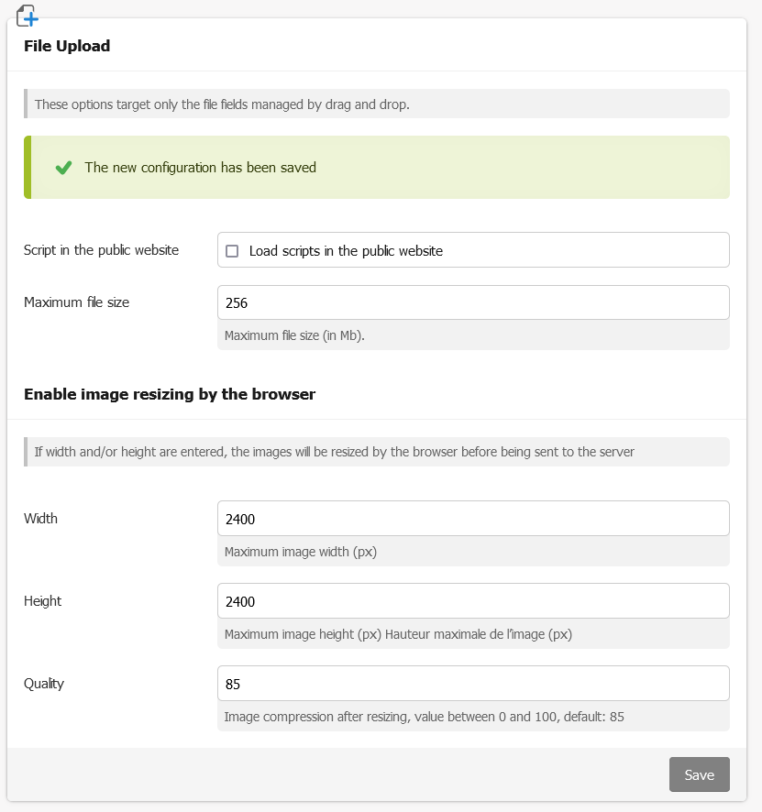Image resolution: width=762 pixels, height=812 pixels.
Task: Click the "Maximum file size" field label
Action: [x=76, y=302]
